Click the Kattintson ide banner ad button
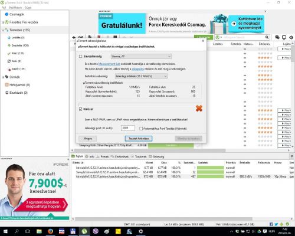Image resolution: width=295 pixels, height=236 pixels. [247, 24]
